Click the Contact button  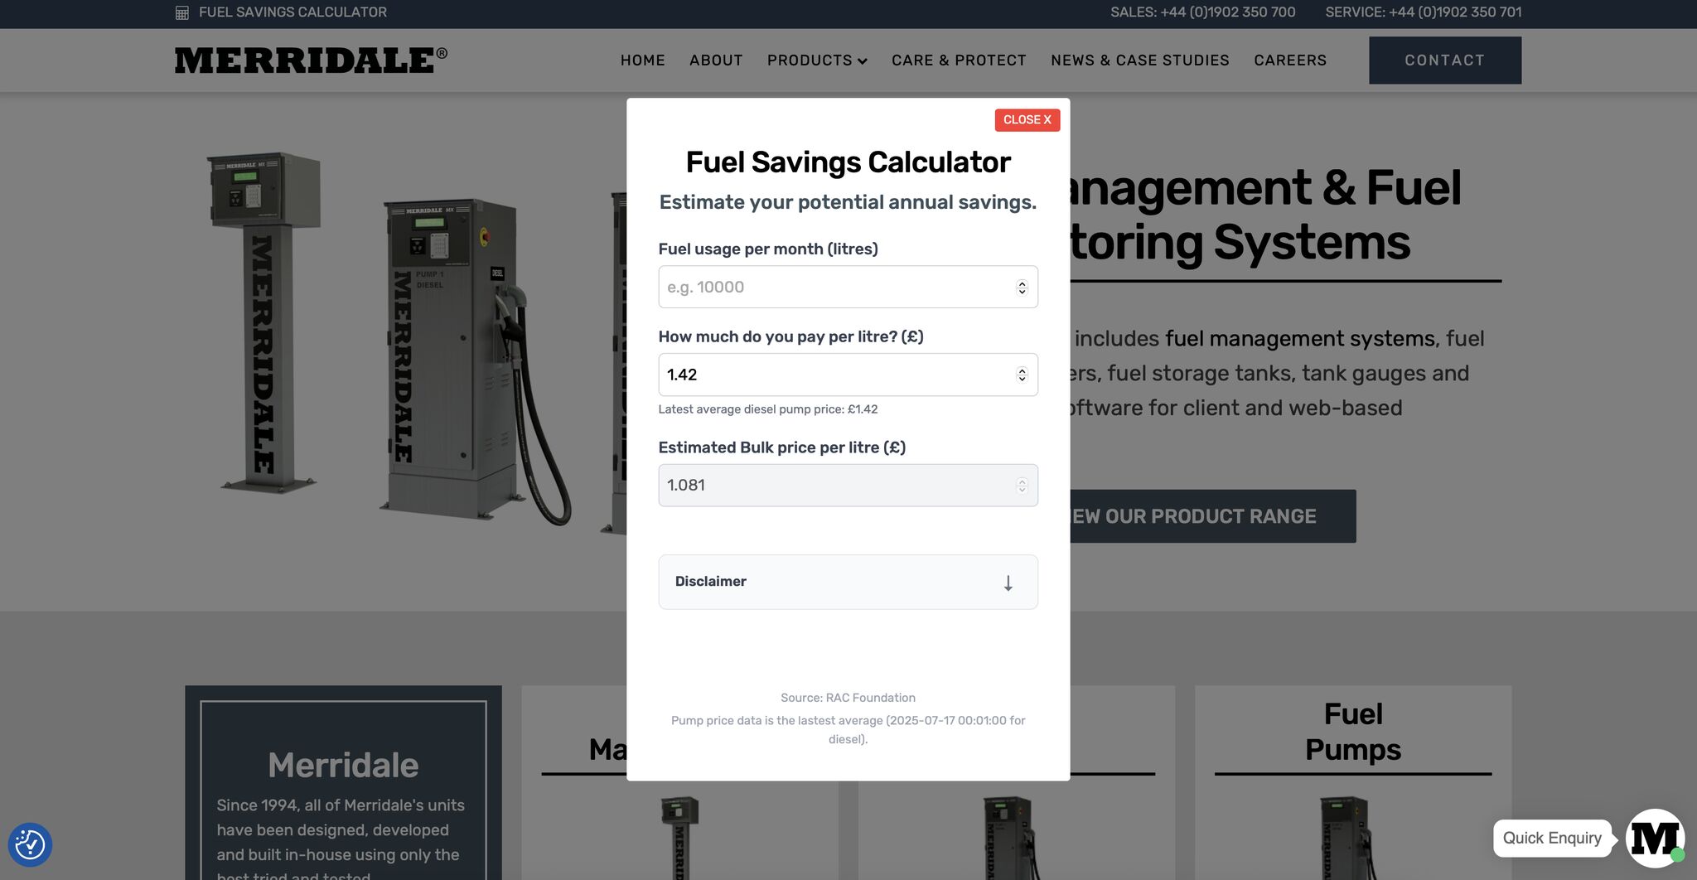tap(1444, 60)
